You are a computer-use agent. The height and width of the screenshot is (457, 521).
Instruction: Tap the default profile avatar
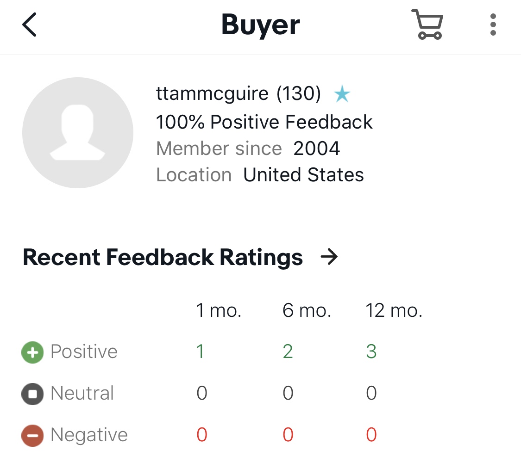pyautogui.click(x=78, y=133)
